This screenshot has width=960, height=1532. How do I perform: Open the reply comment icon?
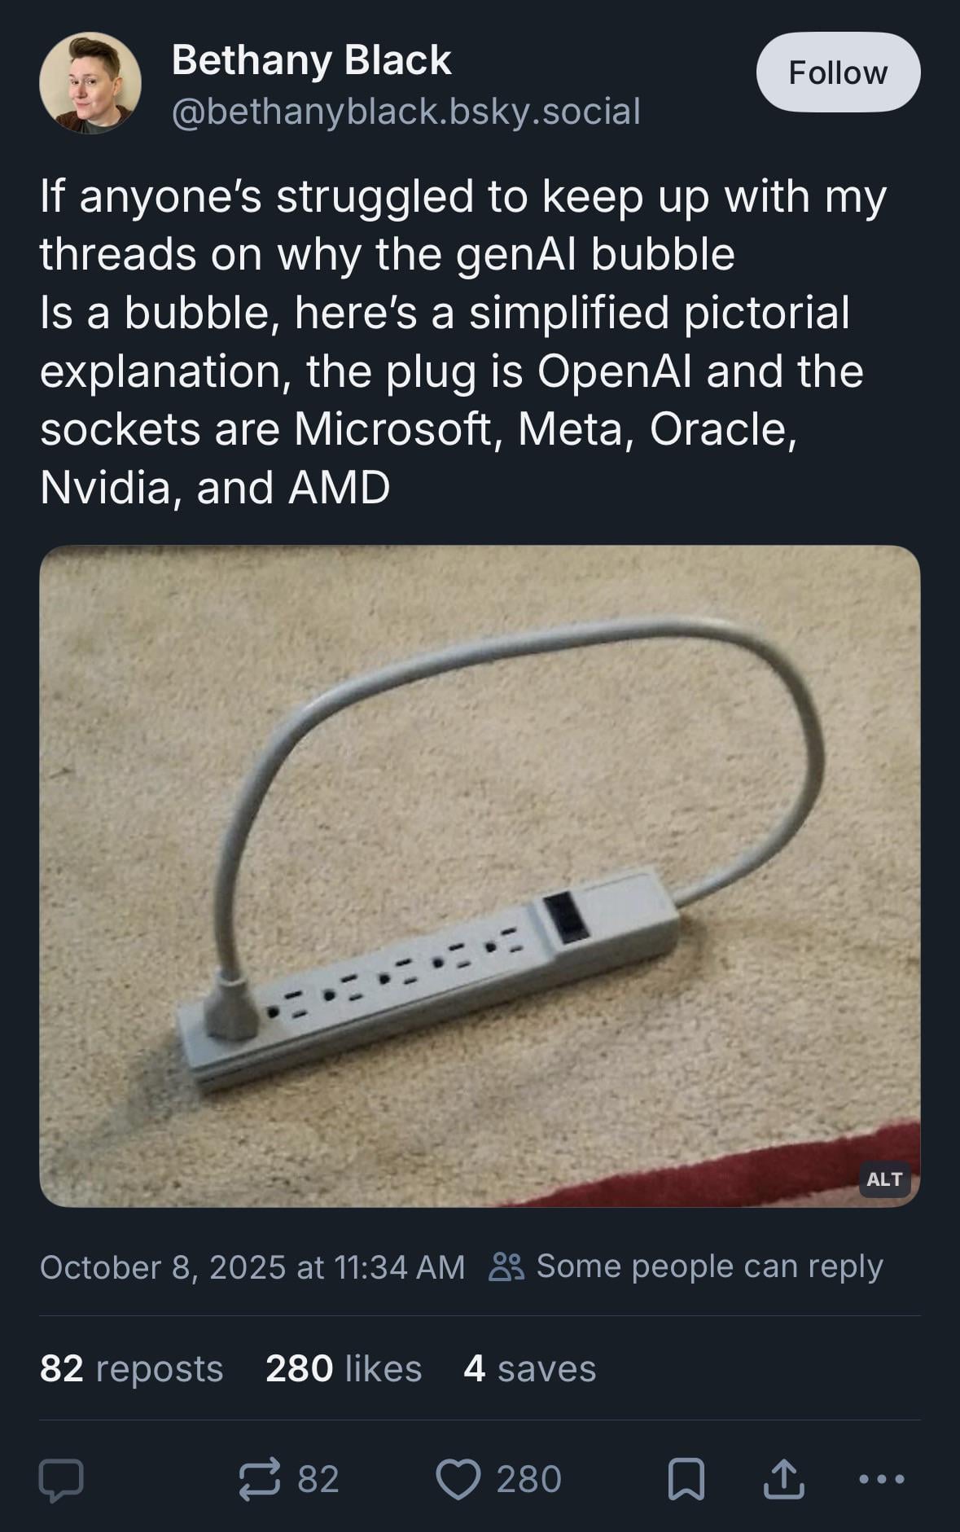click(x=61, y=1480)
